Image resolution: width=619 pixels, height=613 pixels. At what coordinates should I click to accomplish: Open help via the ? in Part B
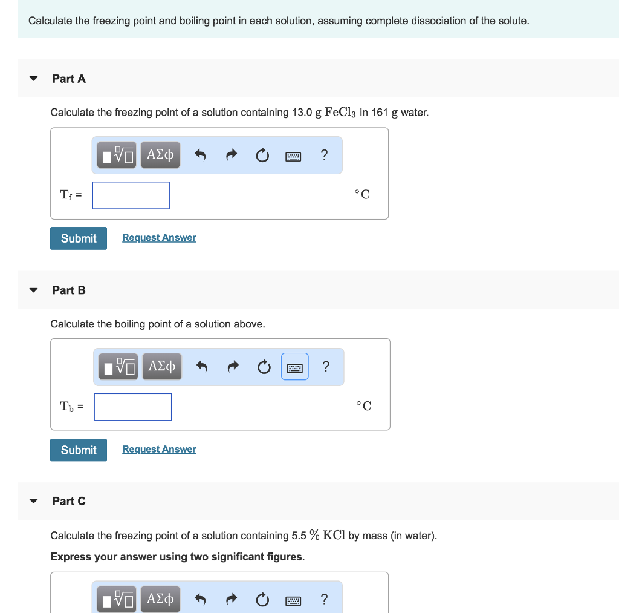[326, 366]
